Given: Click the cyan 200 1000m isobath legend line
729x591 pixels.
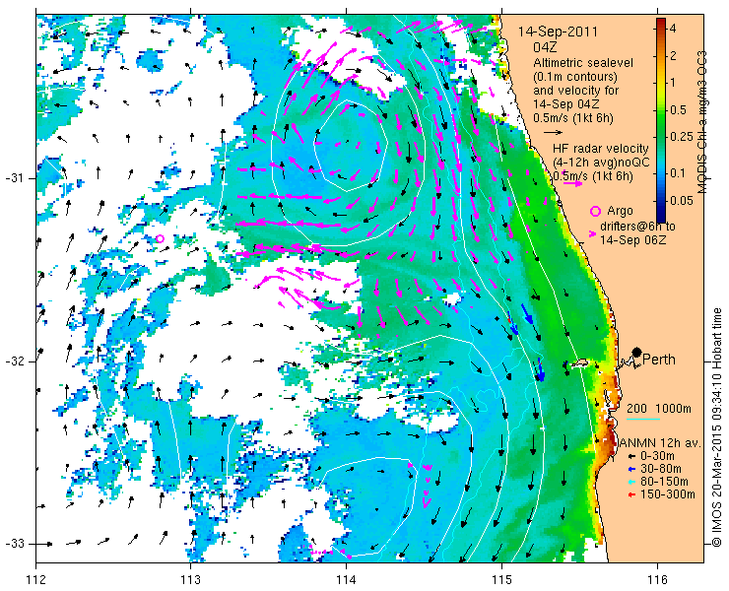Looking at the screenshot, I should tap(643, 419).
